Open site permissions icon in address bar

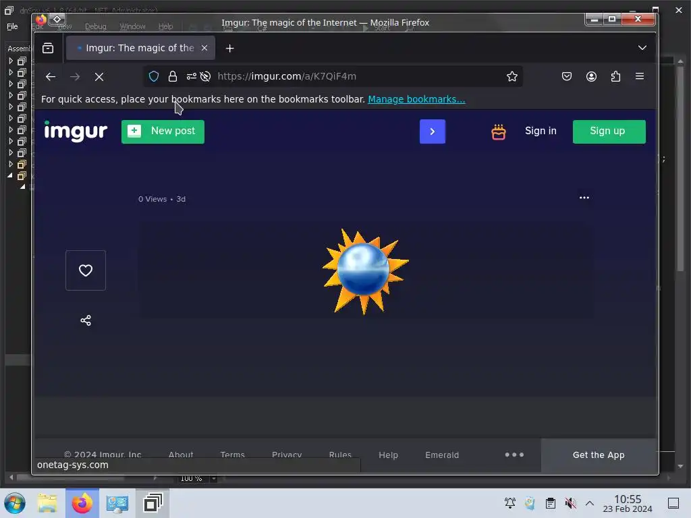(191, 77)
